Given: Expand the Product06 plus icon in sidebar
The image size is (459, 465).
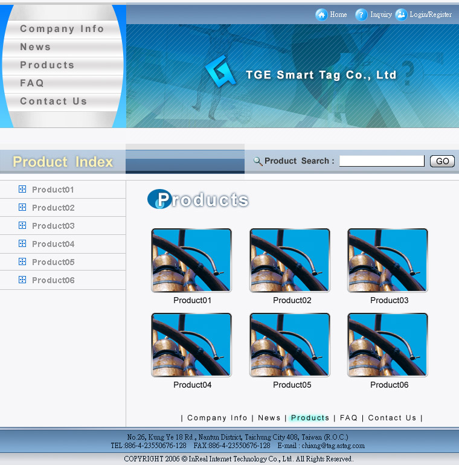Looking at the screenshot, I should (22, 280).
